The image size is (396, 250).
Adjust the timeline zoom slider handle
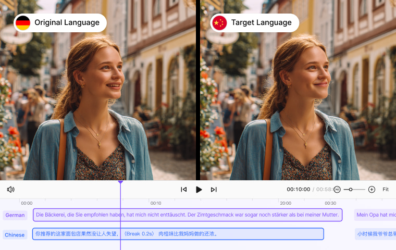(x=351, y=190)
